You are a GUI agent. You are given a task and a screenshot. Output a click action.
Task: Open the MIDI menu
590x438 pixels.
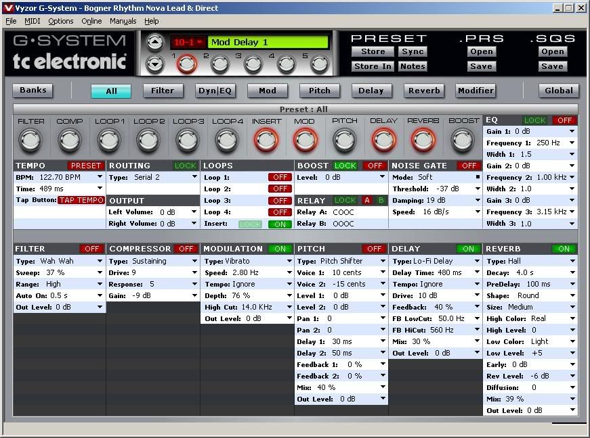(x=33, y=21)
